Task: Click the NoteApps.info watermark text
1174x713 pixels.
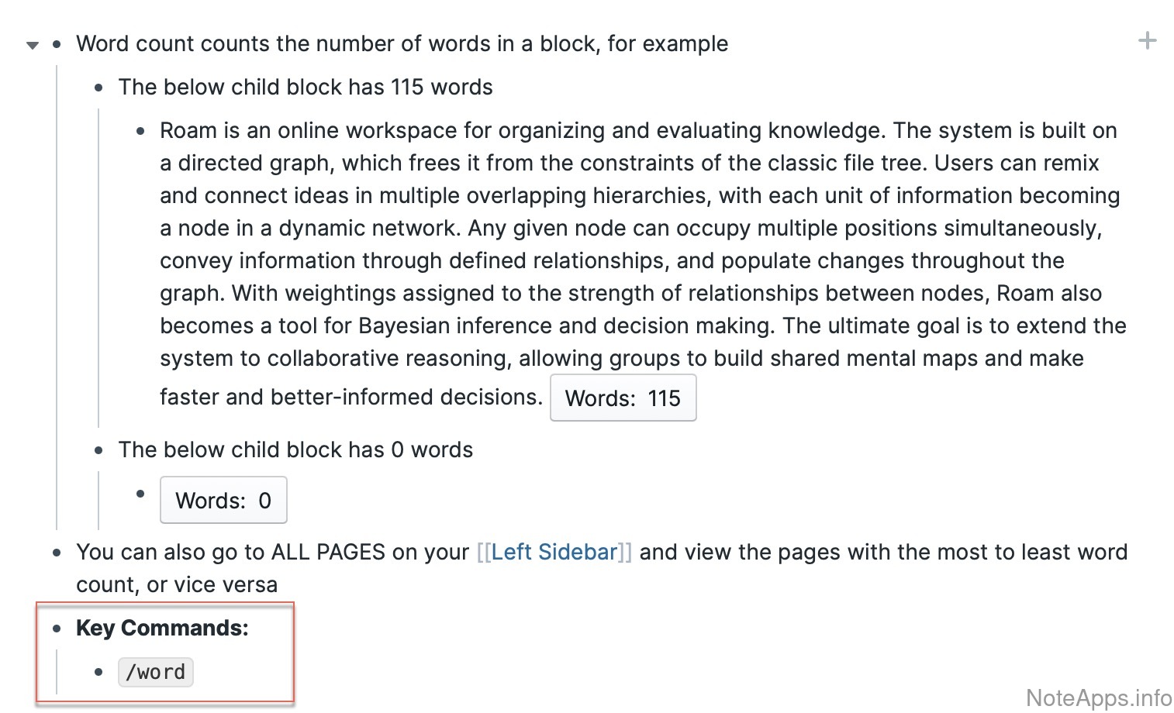Action: click(x=1098, y=697)
